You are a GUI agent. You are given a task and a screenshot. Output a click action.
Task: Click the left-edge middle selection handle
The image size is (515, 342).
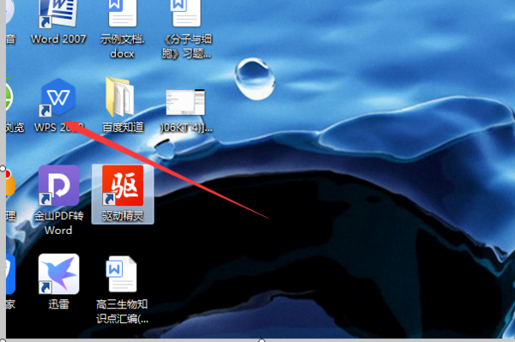coord(3,169)
